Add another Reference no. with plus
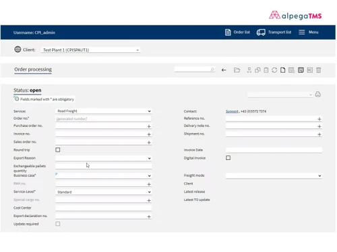This screenshot has height=252, width=337. 319,119
